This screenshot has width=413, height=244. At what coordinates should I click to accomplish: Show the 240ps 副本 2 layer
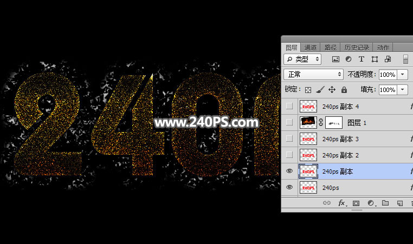(x=289, y=155)
